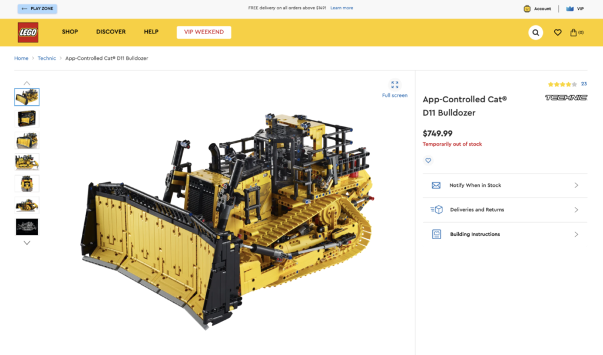
Task: Click the Account minifigure head icon
Action: pos(527,8)
